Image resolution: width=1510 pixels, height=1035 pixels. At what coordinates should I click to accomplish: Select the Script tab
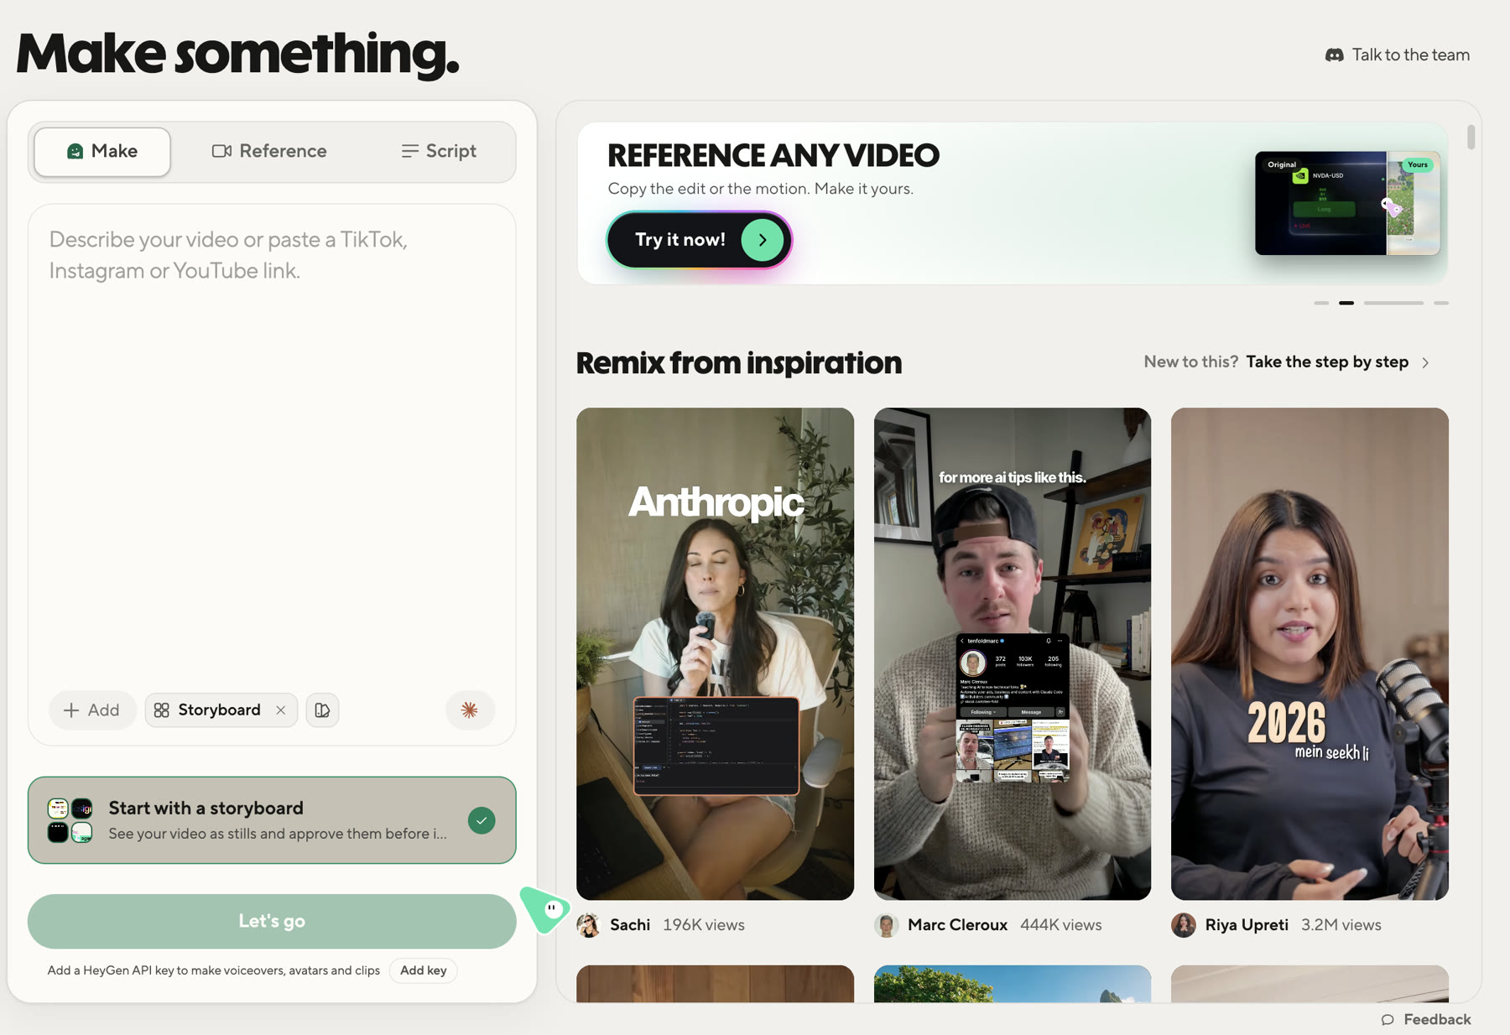438,151
